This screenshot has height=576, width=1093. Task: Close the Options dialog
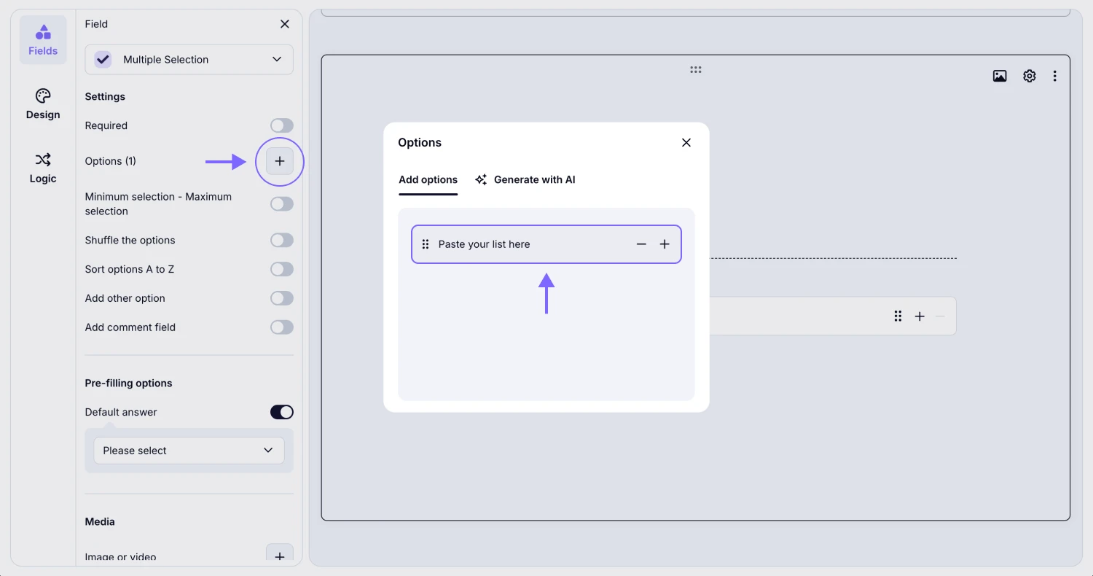coord(686,142)
